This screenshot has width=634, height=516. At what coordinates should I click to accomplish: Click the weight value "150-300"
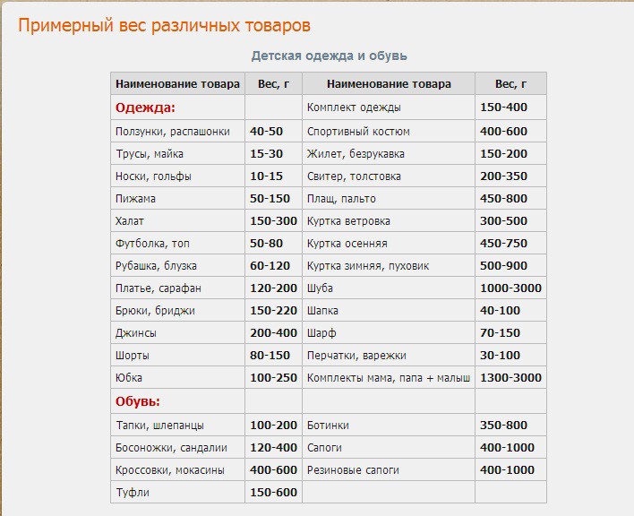[x=273, y=221]
